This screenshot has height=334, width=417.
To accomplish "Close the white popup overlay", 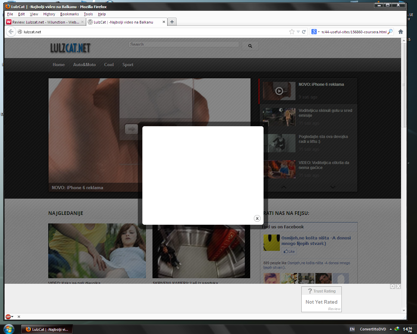I will (257, 219).
